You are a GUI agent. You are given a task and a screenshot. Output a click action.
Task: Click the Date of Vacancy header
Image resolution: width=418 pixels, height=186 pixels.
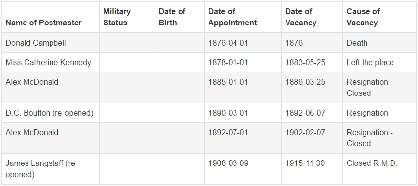click(301, 17)
